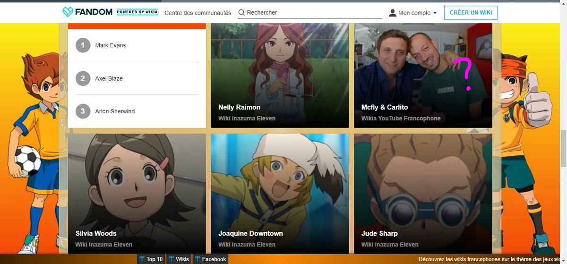Click the user account silhouette icon
This screenshot has width=567, height=264.
392,13
